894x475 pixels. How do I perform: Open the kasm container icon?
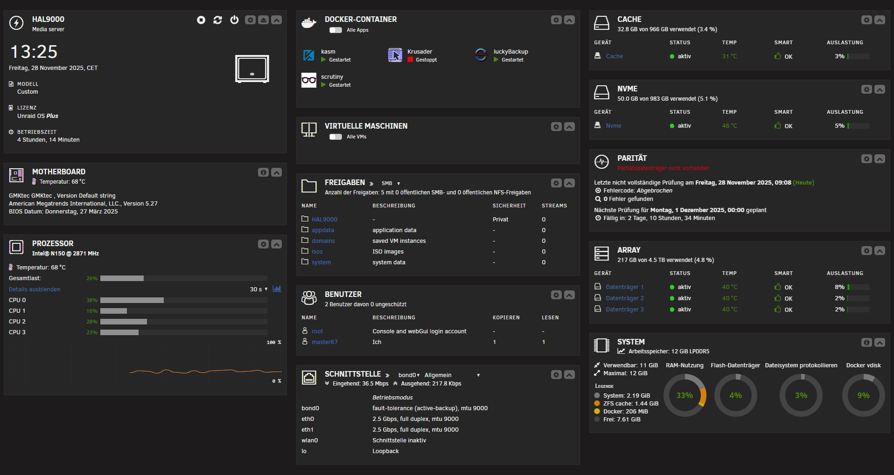pos(308,55)
